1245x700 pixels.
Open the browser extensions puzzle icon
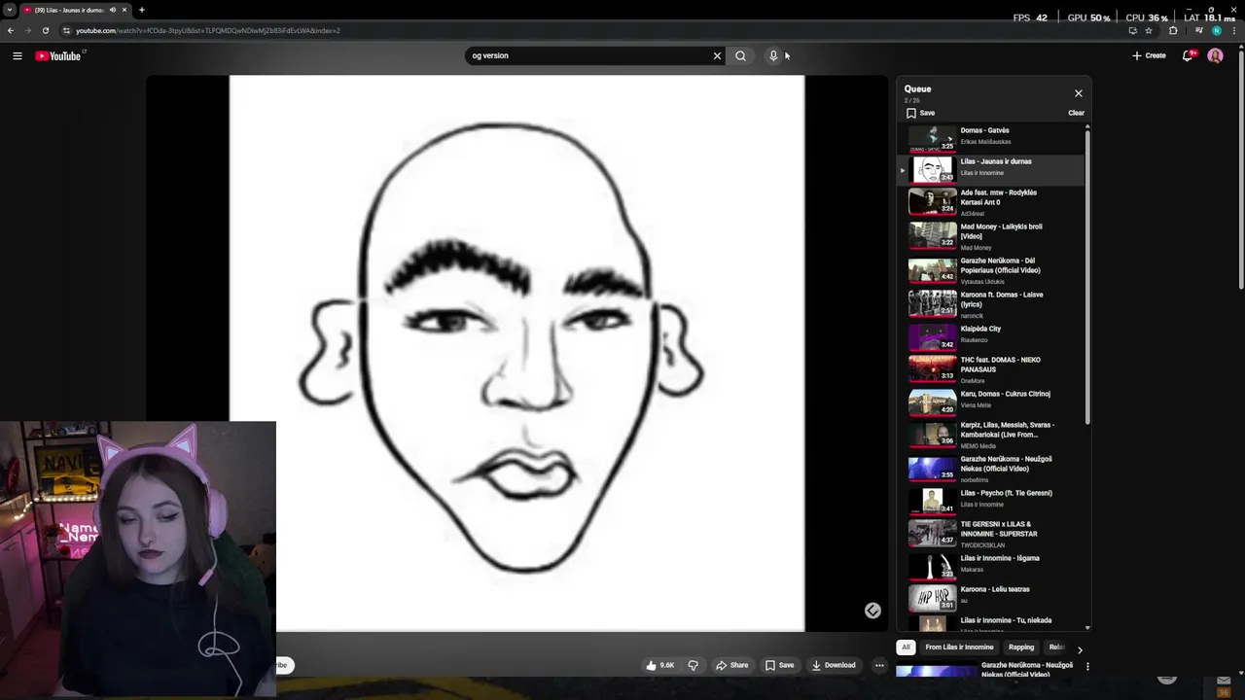[x=1173, y=30]
